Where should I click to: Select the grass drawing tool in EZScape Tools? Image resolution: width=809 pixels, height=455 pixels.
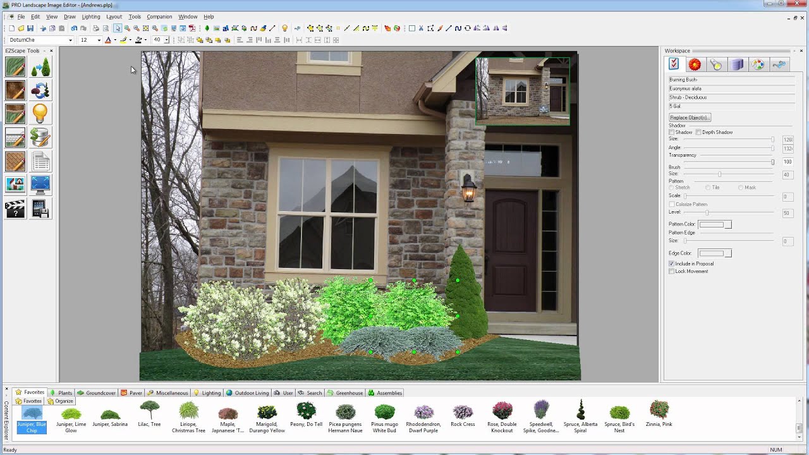15,66
